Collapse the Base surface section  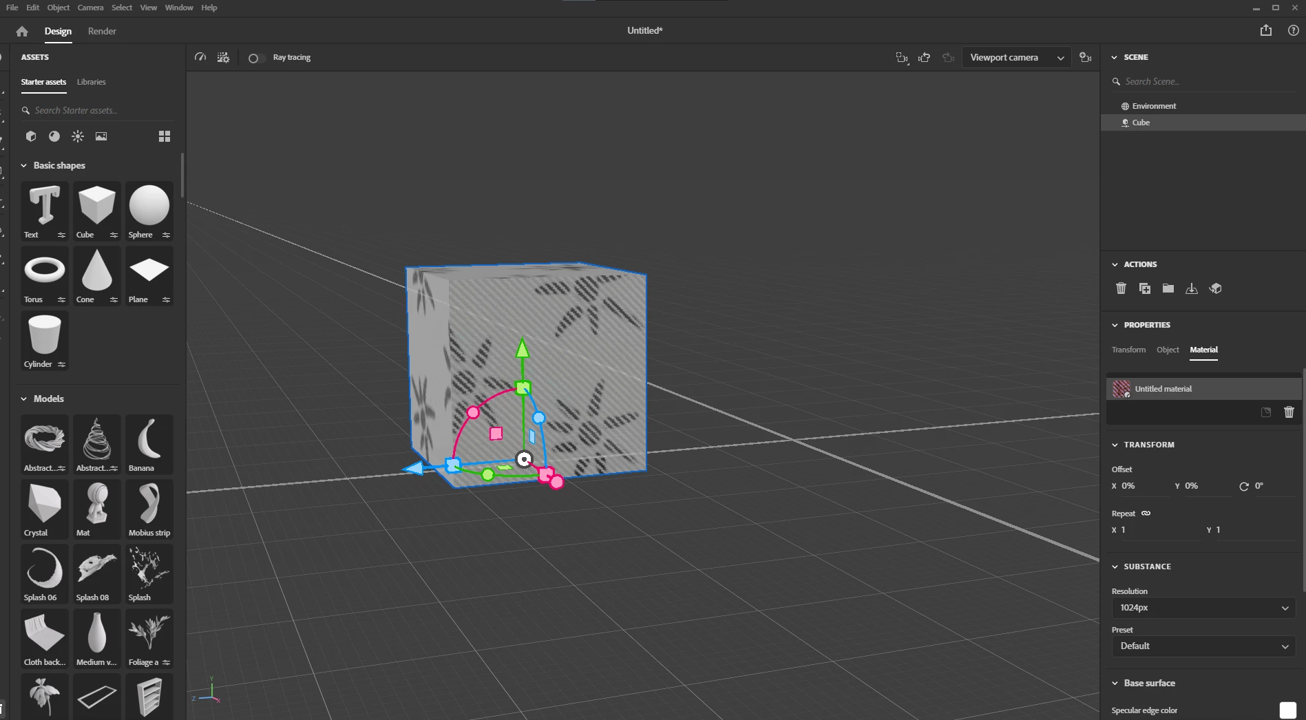click(1115, 683)
